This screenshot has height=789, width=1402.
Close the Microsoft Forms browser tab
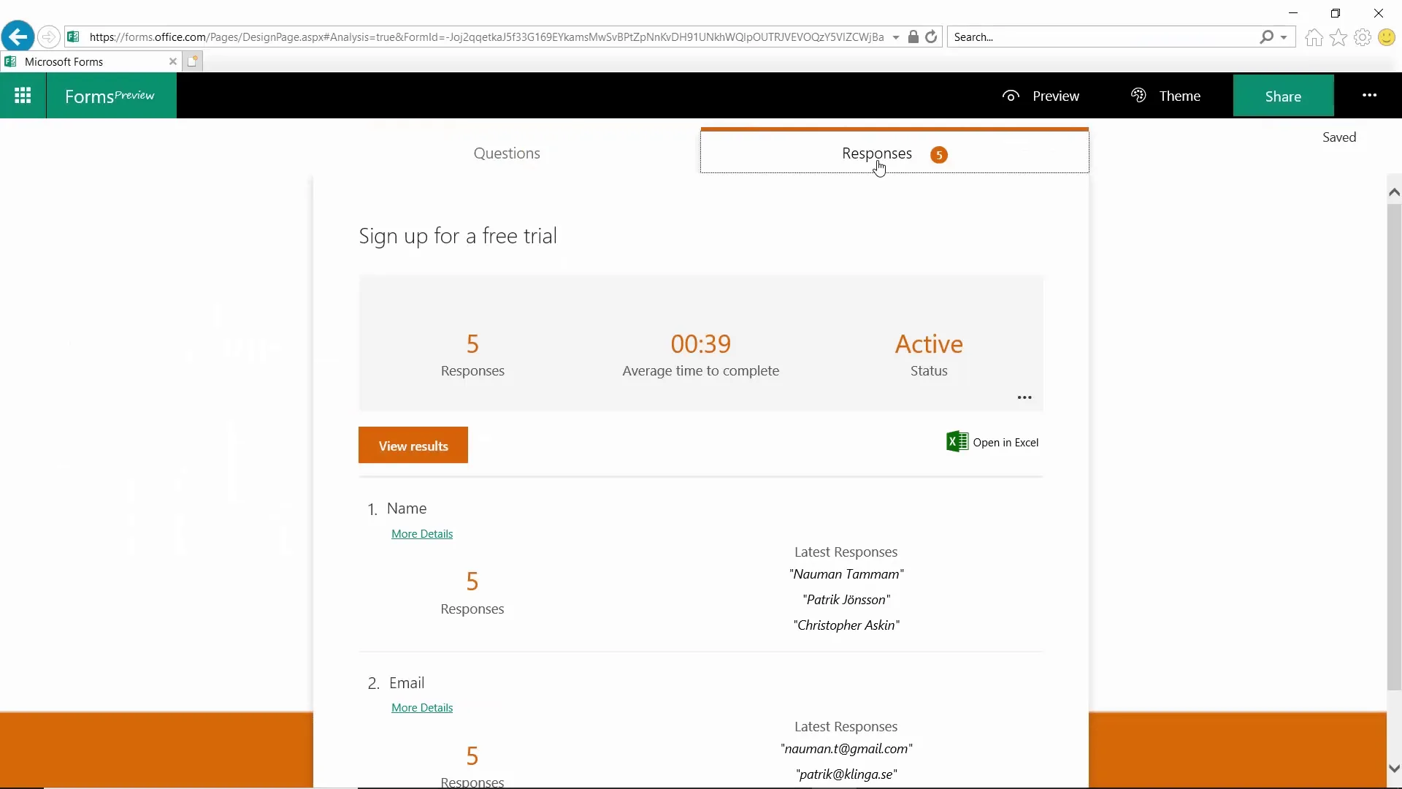(173, 61)
